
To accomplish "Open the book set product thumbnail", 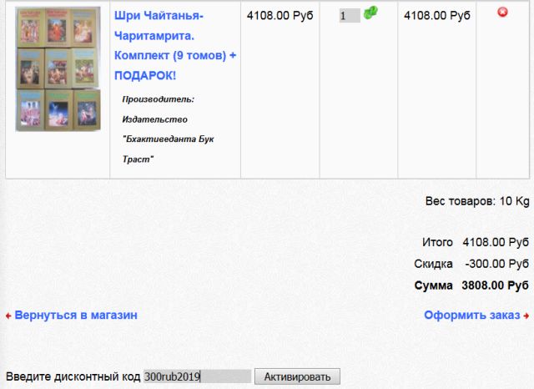I will tap(57, 68).
